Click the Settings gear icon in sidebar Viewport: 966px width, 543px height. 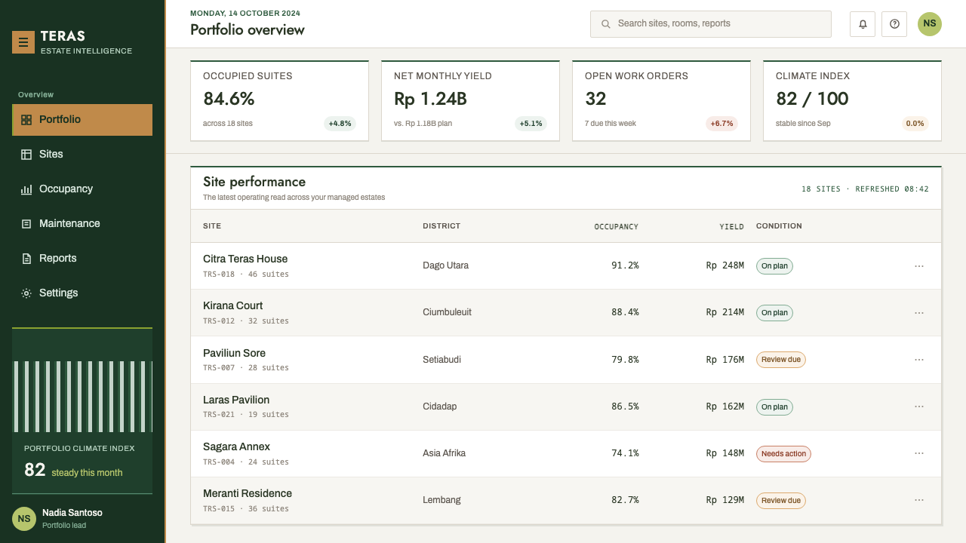[26, 293]
